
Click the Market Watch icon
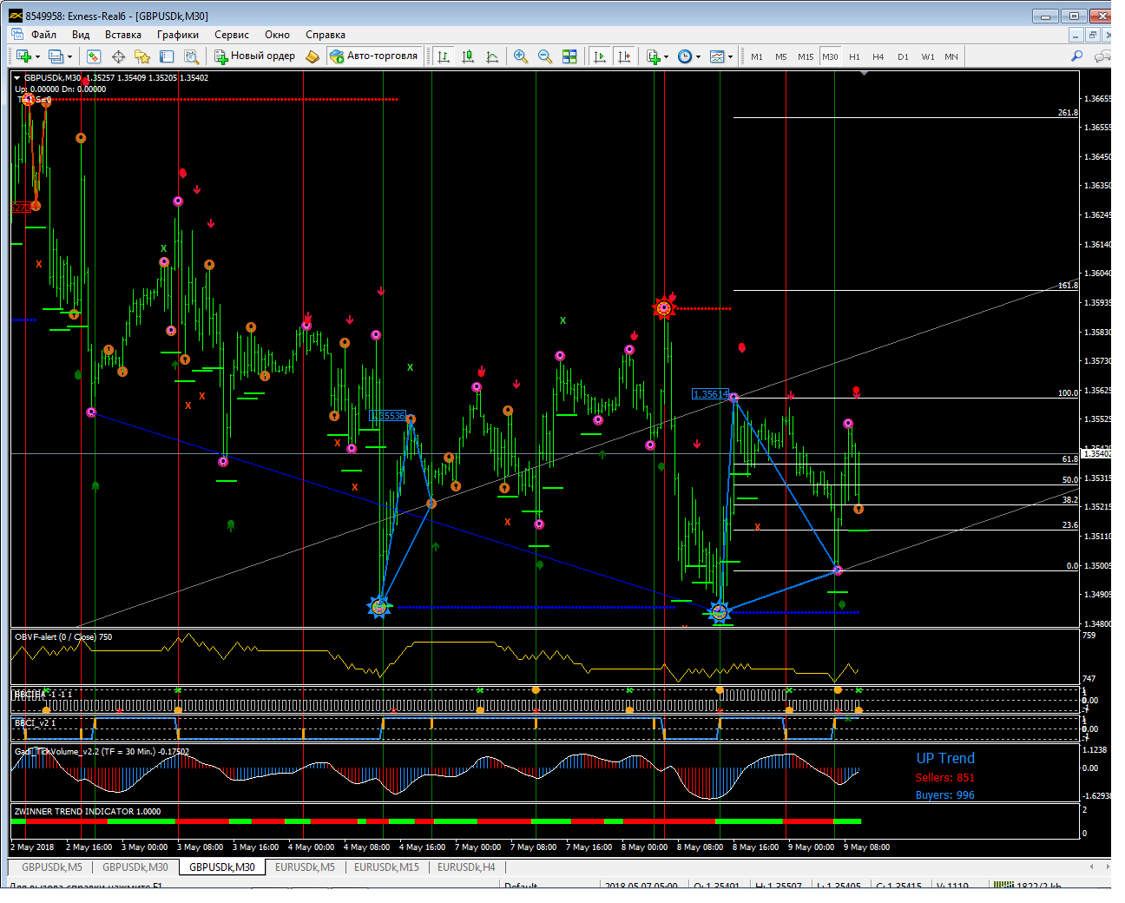tap(94, 56)
